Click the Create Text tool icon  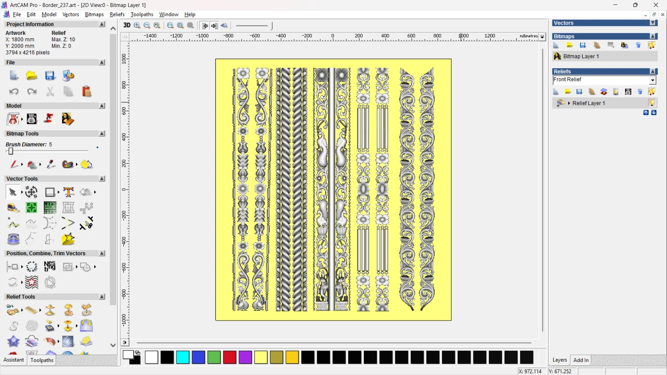coord(68,192)
